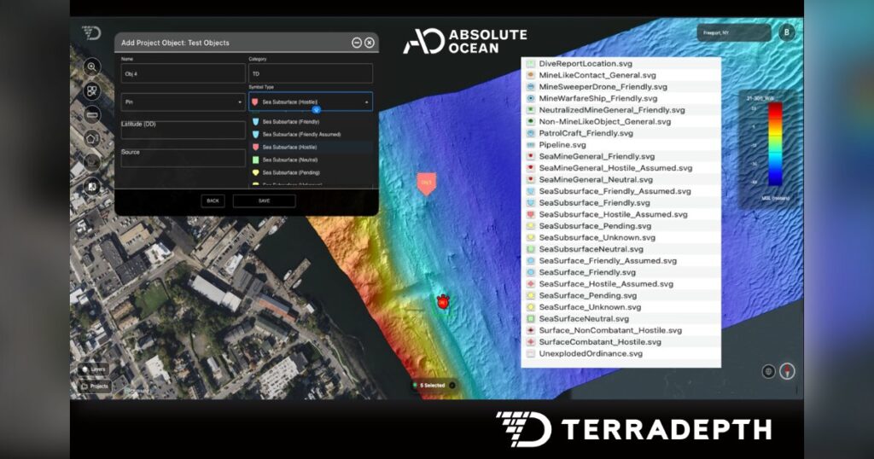
Task: Click the Name field containing Obj 4
Action: [x=184, y=73]
